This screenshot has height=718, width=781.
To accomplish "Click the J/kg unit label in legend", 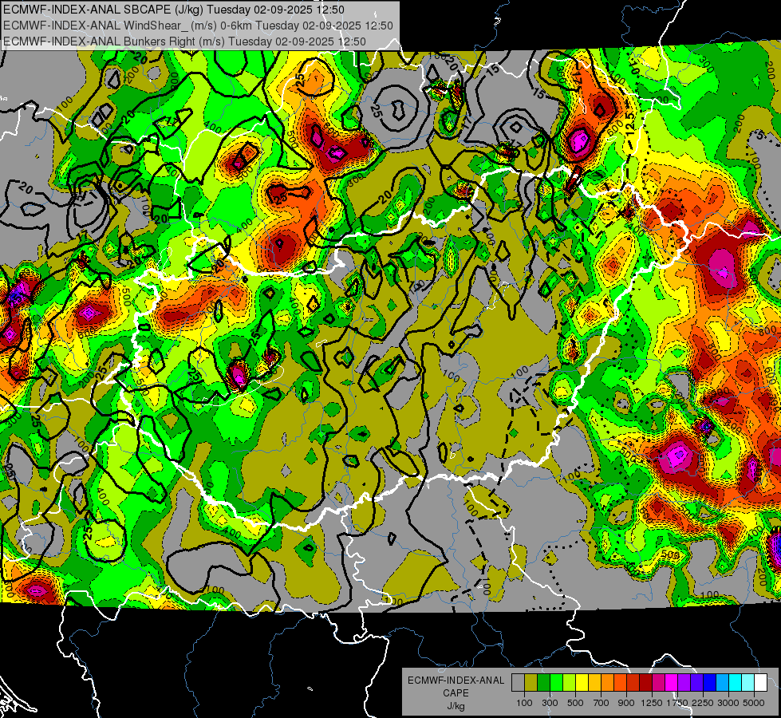I will pyautogui.click(x=456, y=706).
